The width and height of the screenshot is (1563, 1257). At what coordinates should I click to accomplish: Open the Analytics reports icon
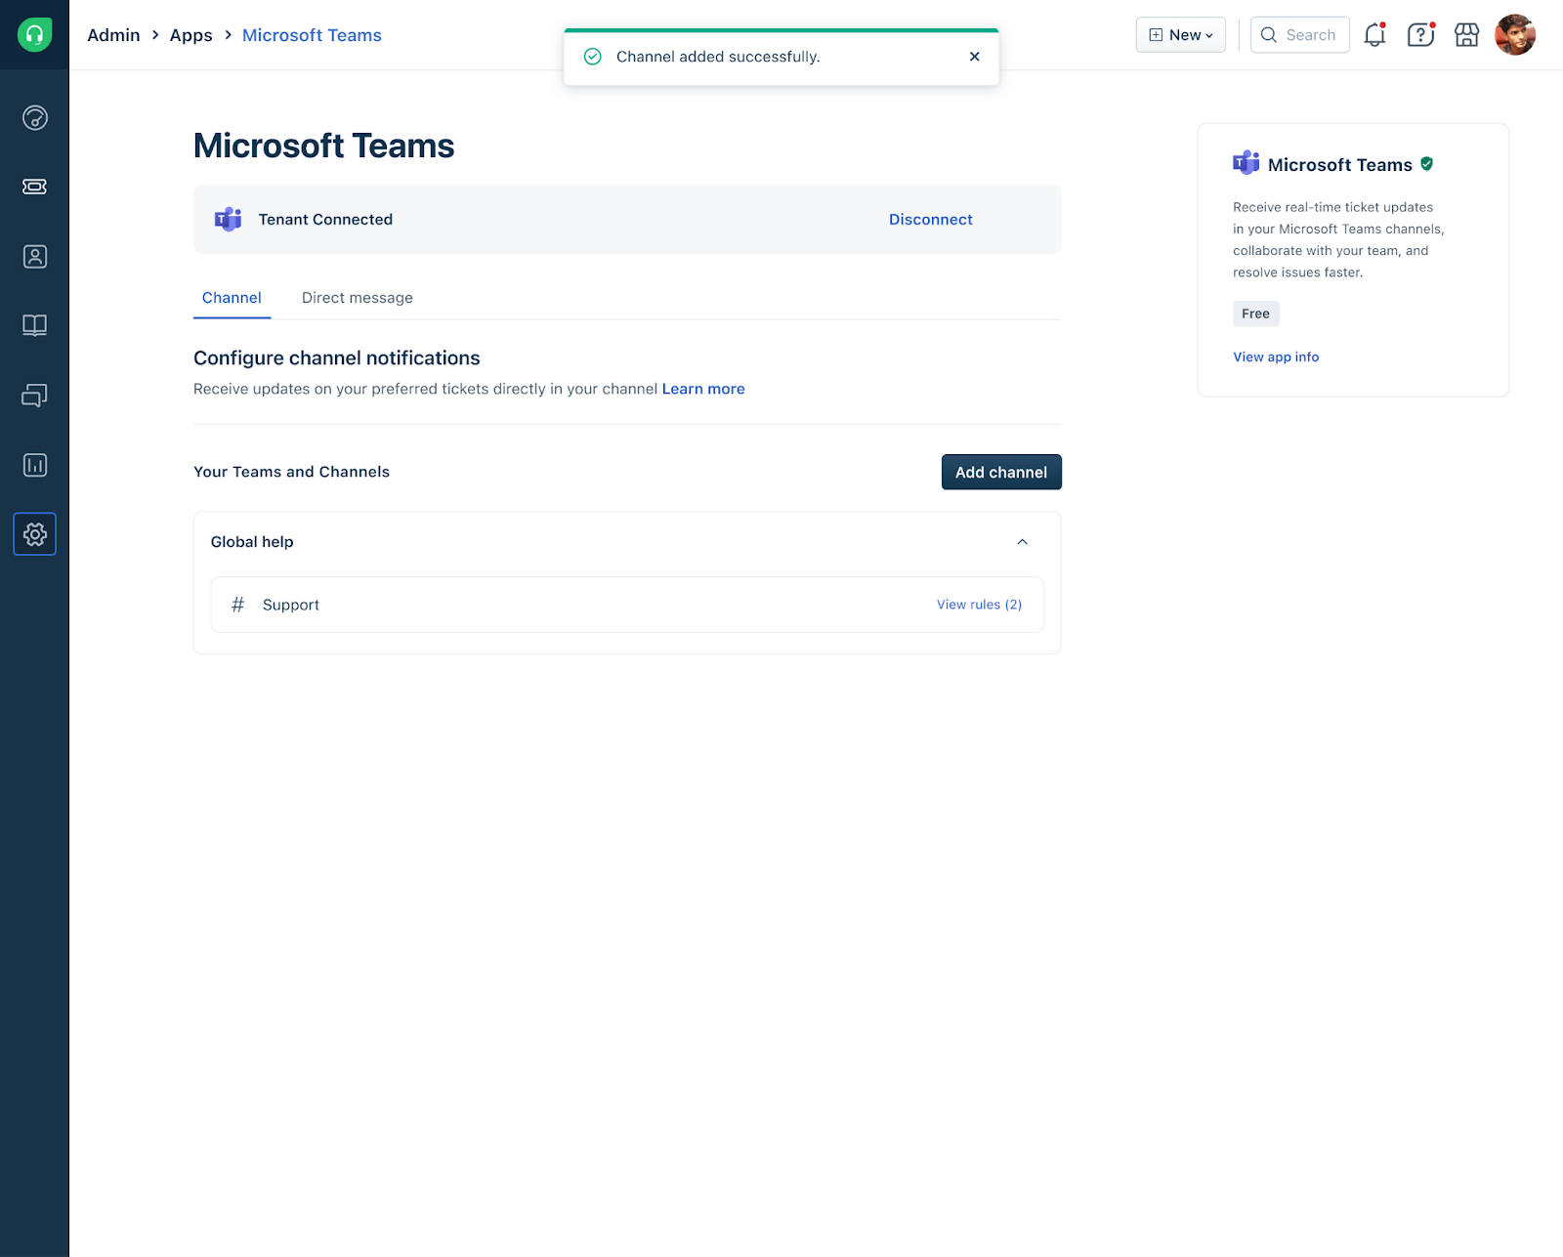[34, 465]
